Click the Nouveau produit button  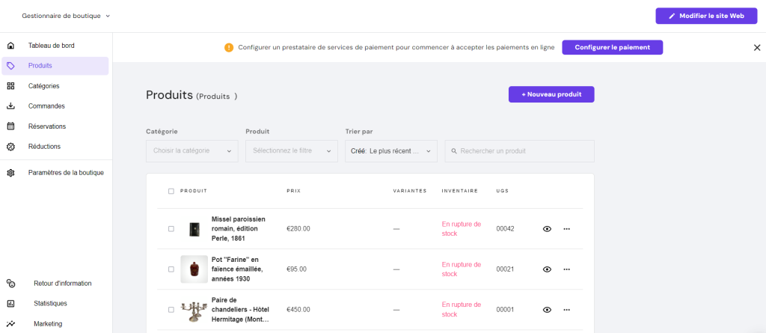[551, 94]
